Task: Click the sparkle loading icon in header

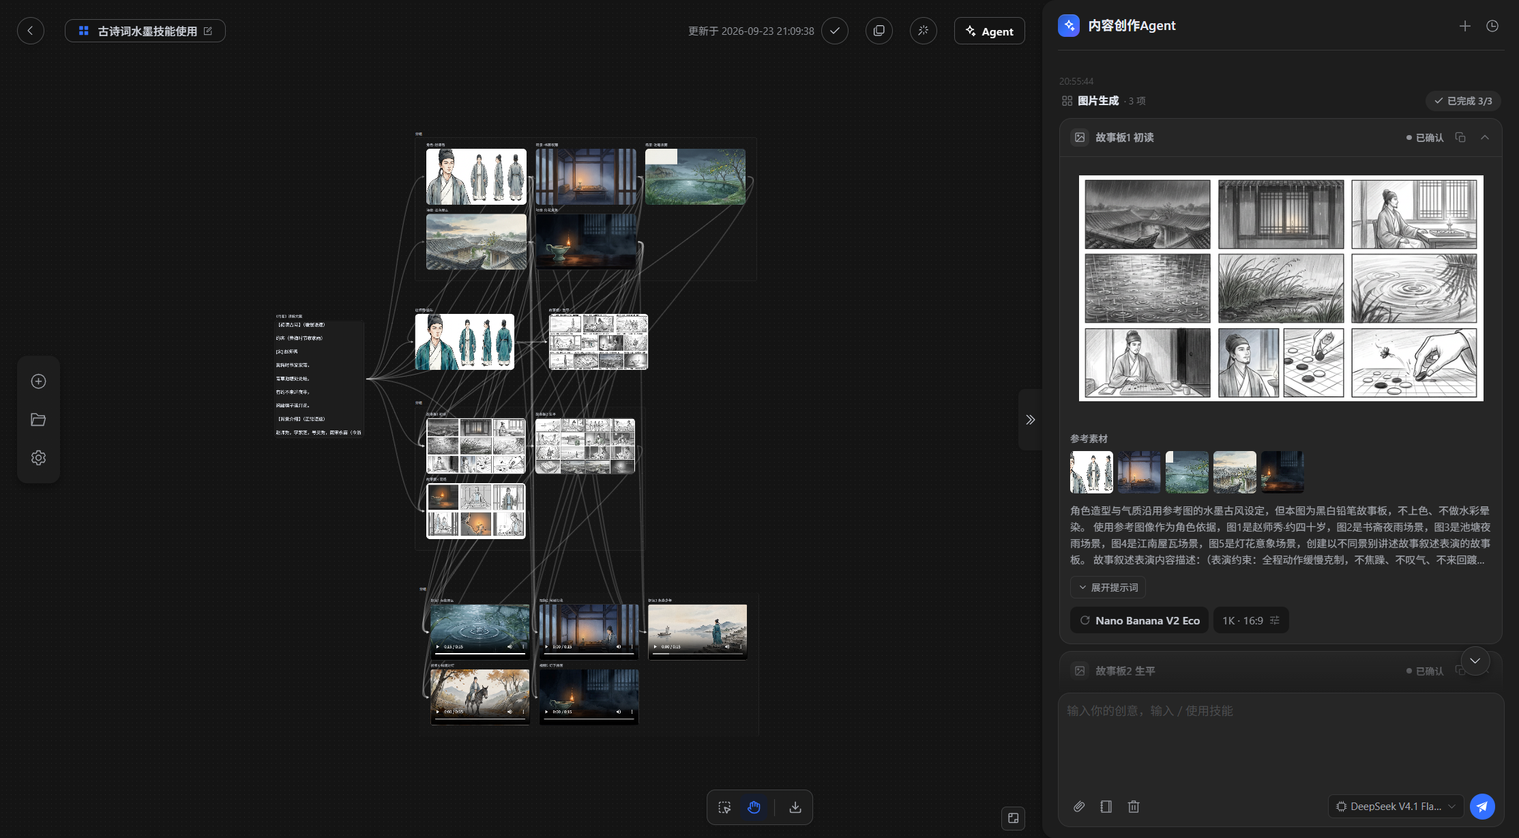Action: click(924, 31)
